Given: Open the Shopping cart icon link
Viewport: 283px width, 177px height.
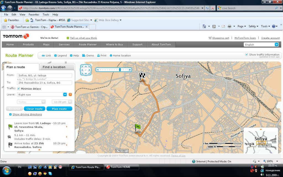Looking at the screenshot, I should 210,38.
